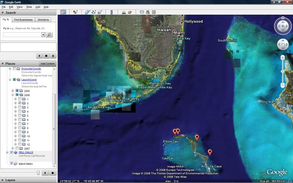Add a placemark with the pushpin tool
The image size is (293, 183).
click(75, 12)
